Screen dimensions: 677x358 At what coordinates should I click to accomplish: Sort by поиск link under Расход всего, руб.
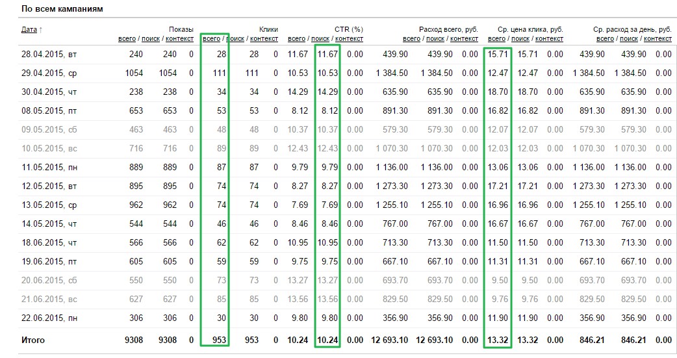point(435,38)
